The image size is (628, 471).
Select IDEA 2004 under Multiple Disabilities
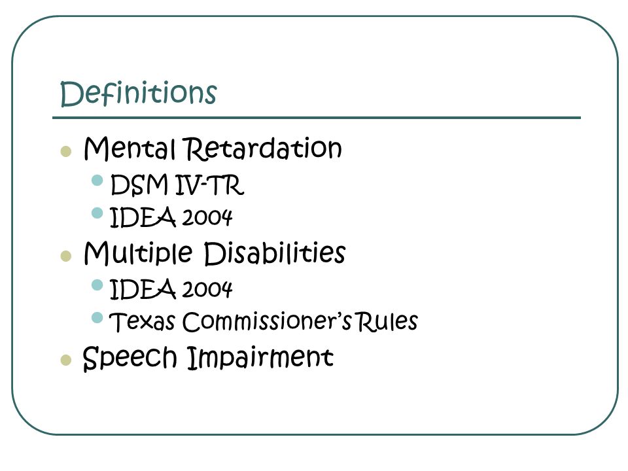pos(171,289)
